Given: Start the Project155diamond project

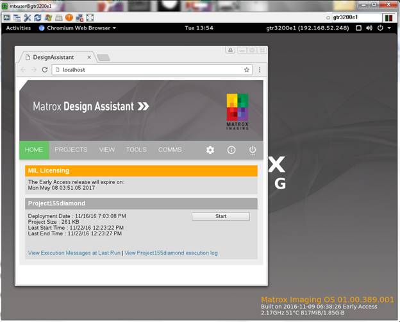Looking at the screenshot, I should tap(221, 216).
